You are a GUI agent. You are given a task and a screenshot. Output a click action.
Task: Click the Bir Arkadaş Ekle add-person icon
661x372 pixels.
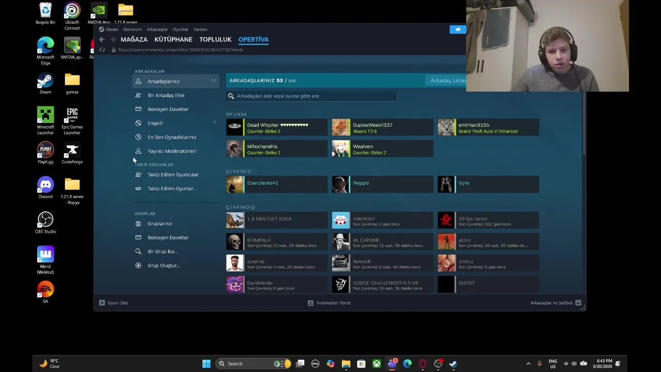pyautogui.click(x=138, y=95)
